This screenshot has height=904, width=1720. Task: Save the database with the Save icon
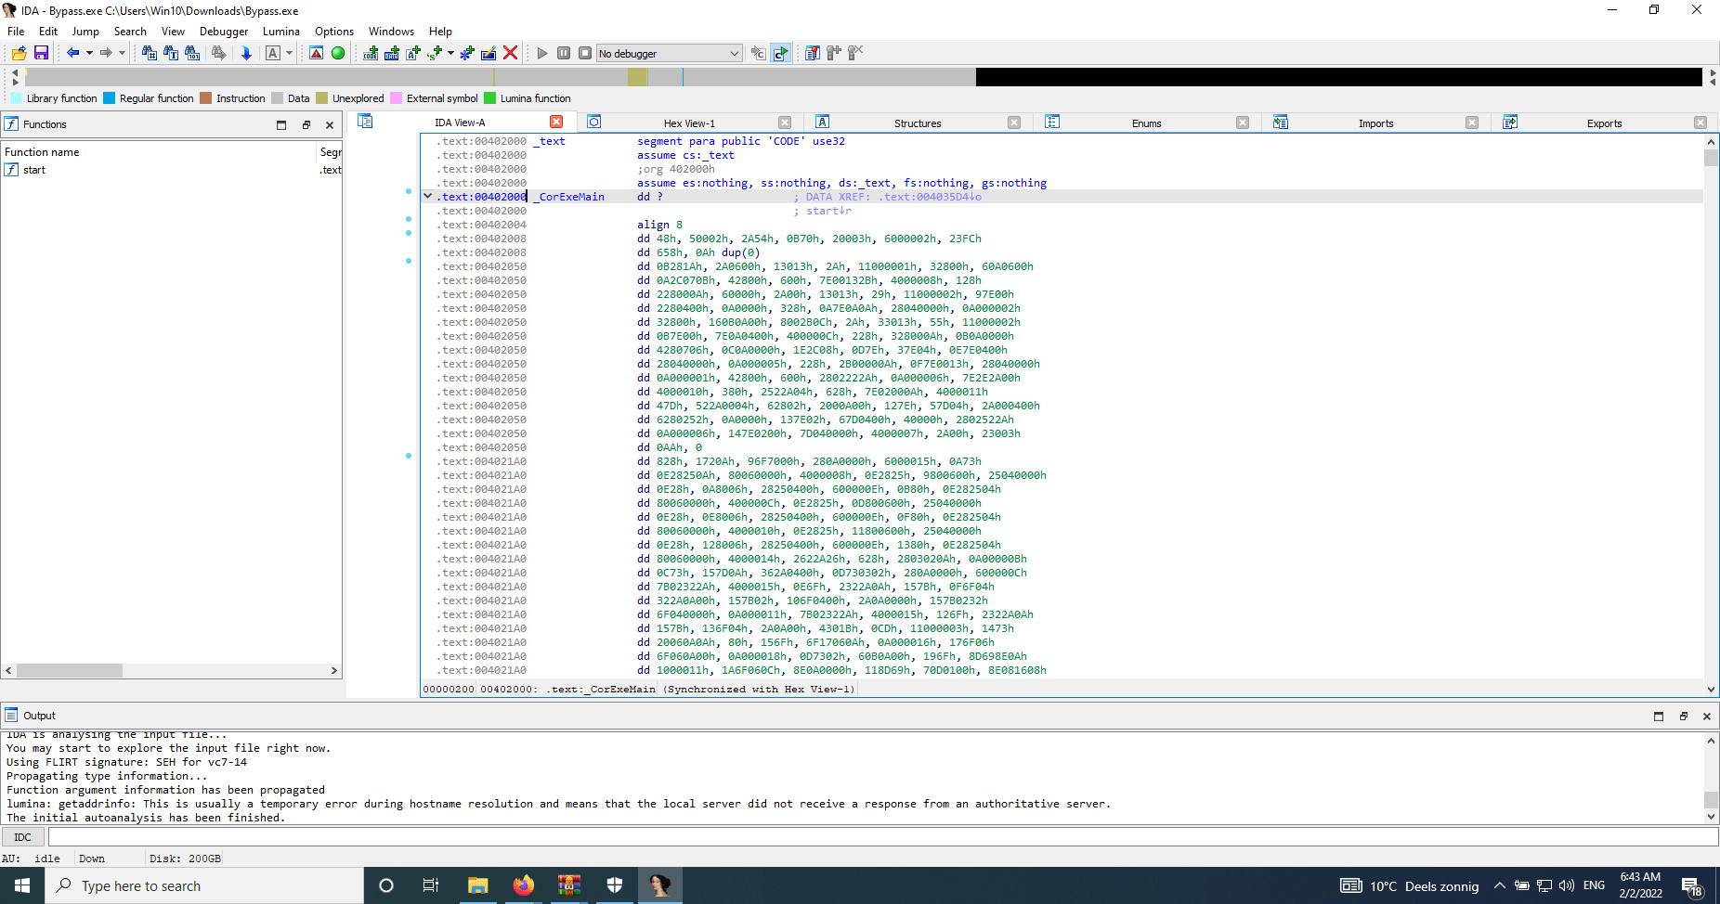click(42, 53)
